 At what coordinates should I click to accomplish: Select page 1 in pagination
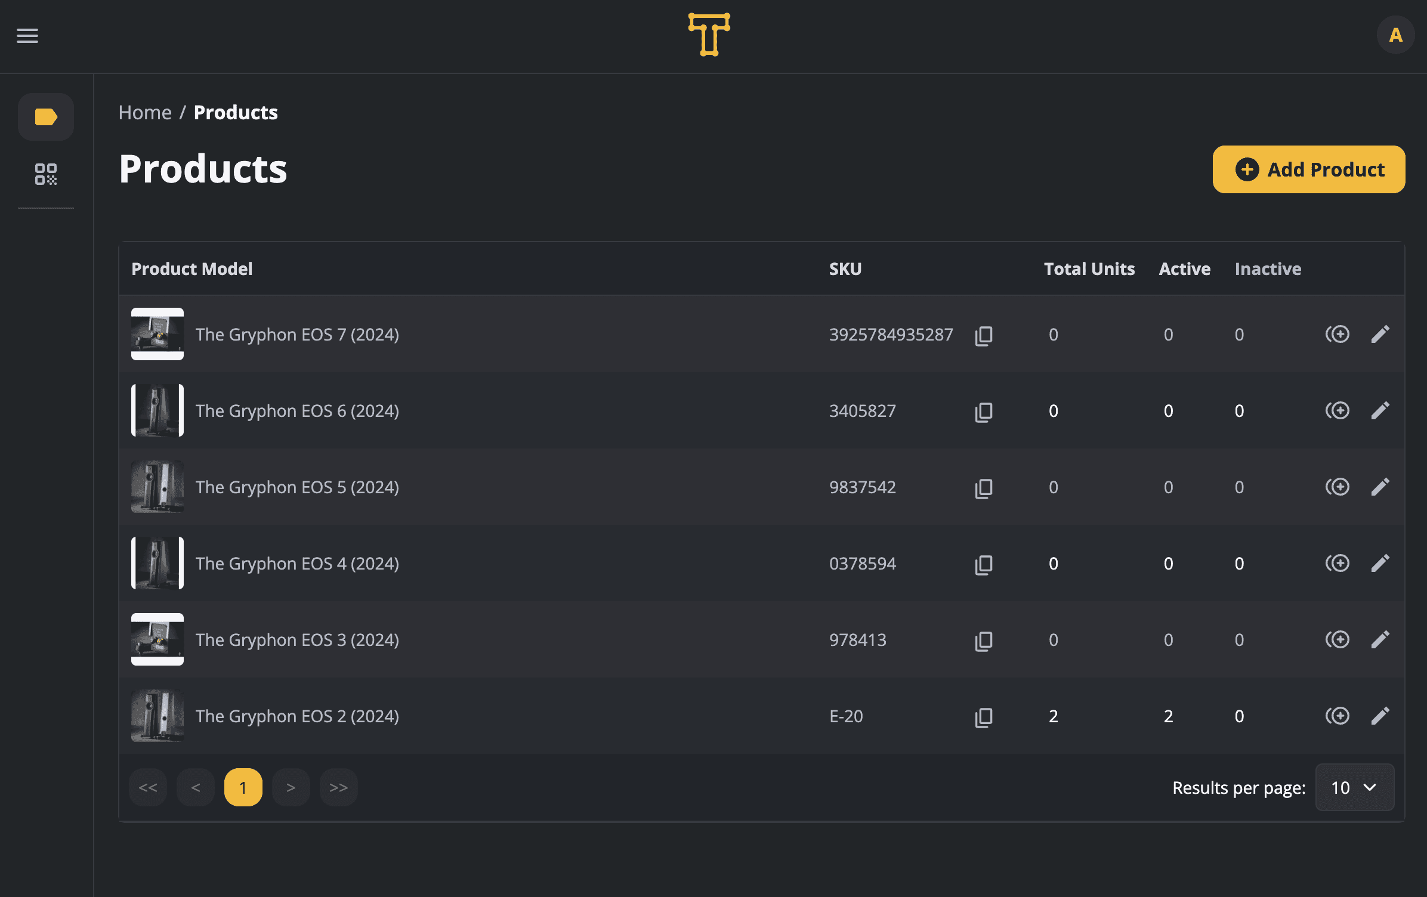coord(243,788)
